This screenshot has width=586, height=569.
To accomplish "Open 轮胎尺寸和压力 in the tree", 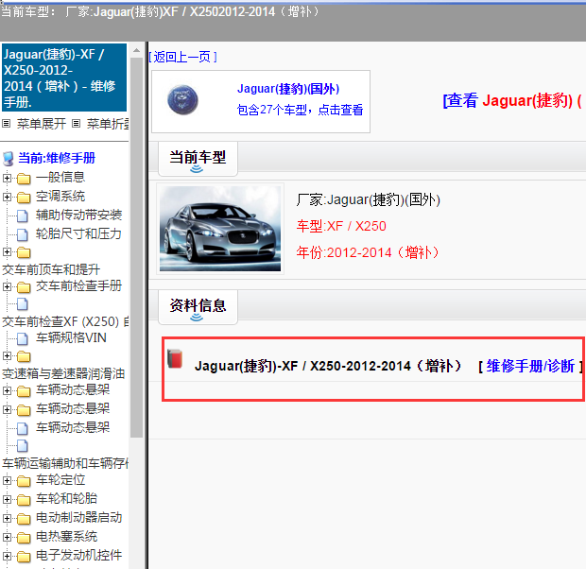I will point(78,234).
